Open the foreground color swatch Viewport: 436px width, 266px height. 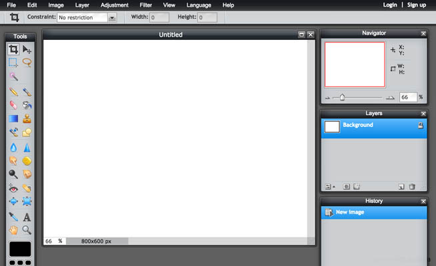click(20, 249)
